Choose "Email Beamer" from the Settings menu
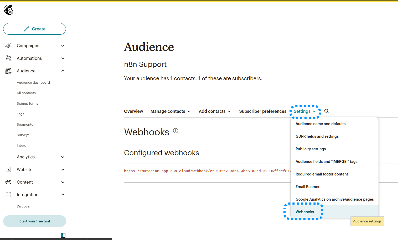This screenshot has height=240, width=398. (x=307, y=186)
